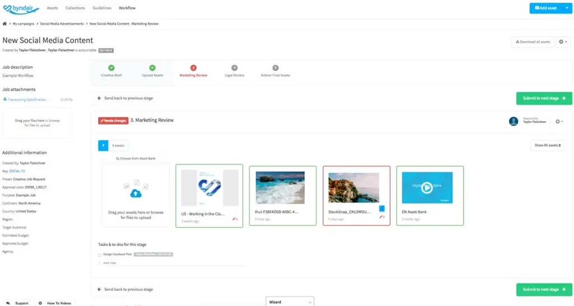Open the US - Working in the Clo... thumbnail
The width and height of the screenshot is (574, 306).
tap(210, 188)
